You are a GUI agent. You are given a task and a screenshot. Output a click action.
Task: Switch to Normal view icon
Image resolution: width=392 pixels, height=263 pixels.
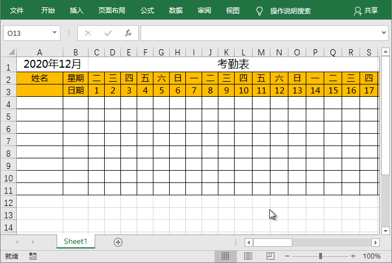pos(225,256)
